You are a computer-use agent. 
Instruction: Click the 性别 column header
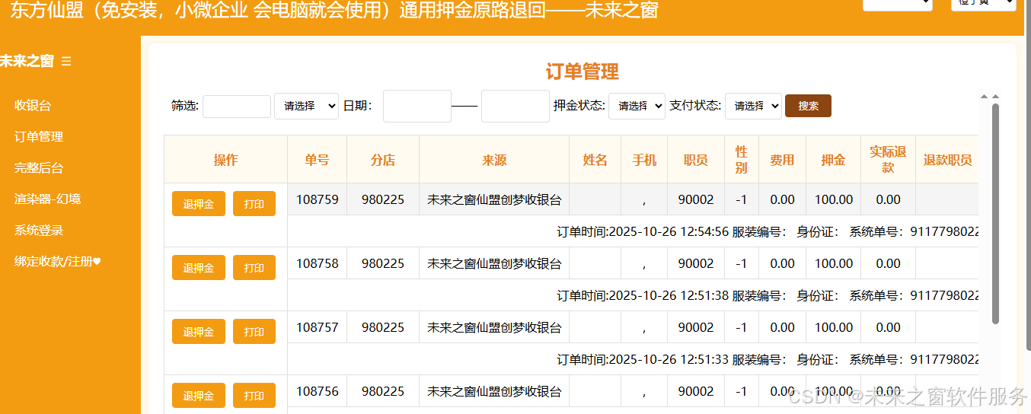click(742, 160)
